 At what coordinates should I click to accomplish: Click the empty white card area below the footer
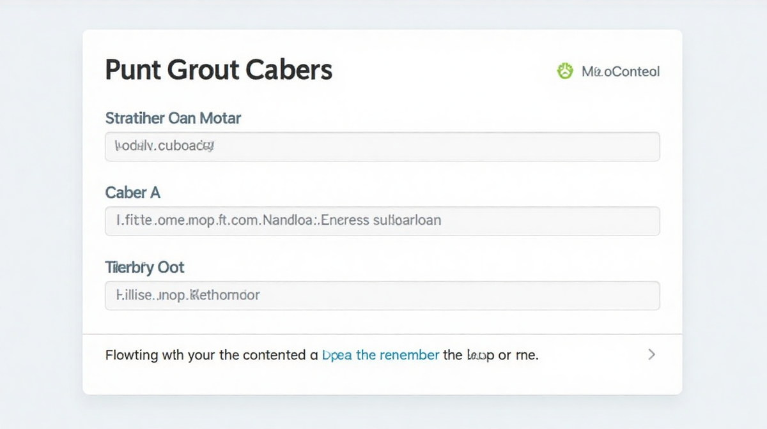coord(382,383)
